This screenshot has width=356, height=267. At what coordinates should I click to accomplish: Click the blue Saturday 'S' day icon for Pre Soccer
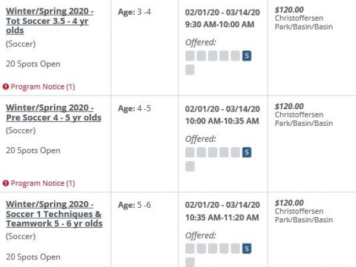point(247,152)
